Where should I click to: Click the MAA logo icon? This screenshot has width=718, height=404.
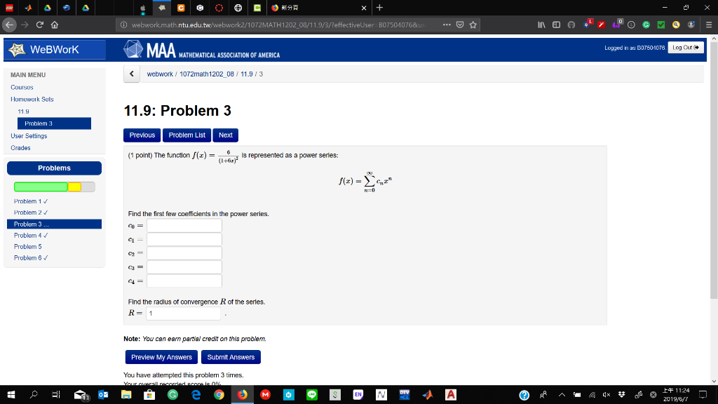pos(133,49)
